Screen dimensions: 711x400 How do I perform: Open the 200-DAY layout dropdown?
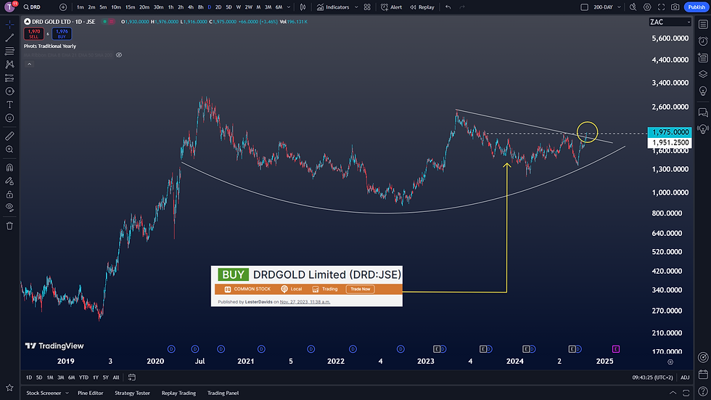(608, 7)
